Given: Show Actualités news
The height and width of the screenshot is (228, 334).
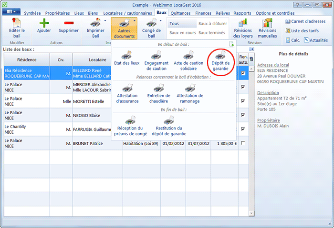Looking at the screenshot, I should click(x=316, y=40).
